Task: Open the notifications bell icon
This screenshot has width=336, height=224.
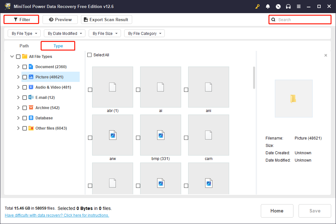Action: click(x=268, y=6)
